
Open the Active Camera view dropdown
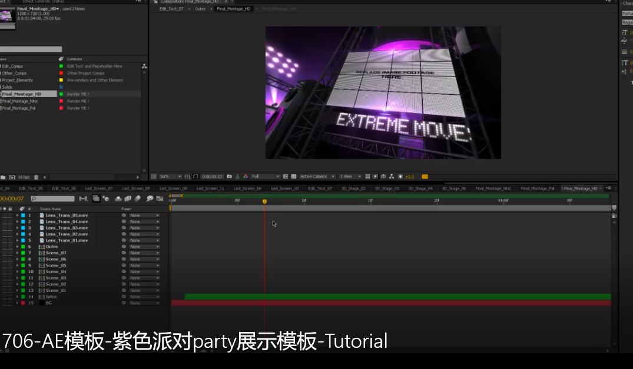point(317,177)
